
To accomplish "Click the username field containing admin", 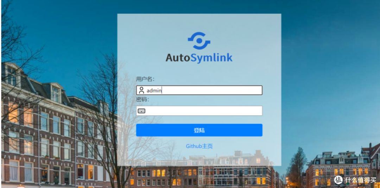I will (199, 90).
